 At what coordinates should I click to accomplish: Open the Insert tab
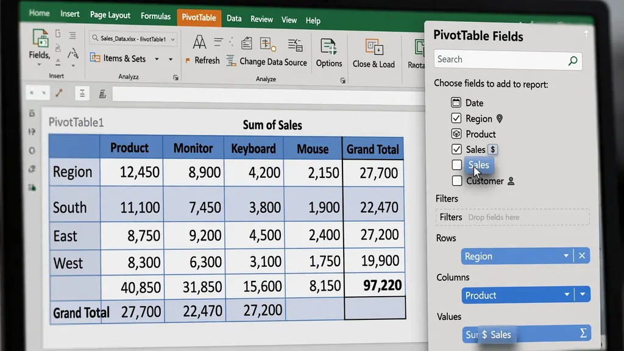[69, 14]
